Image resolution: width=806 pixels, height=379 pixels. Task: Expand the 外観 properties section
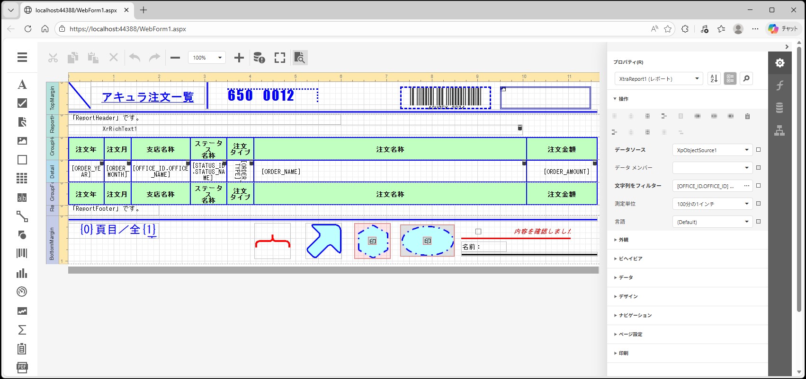pyautogui.click(x=623, y=240)
